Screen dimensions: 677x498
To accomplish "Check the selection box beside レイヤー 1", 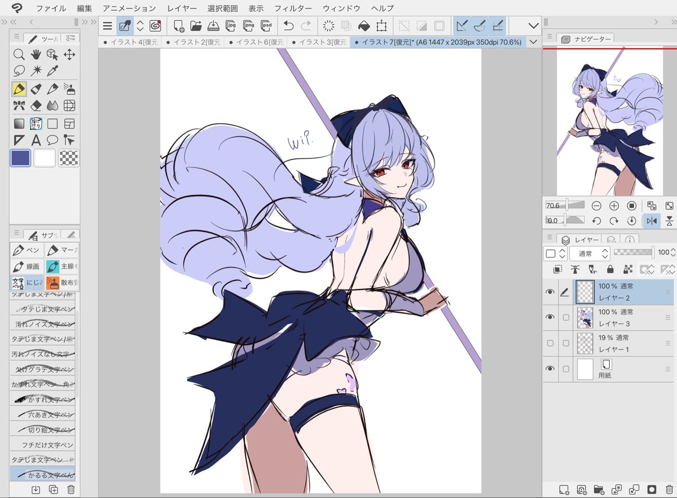I will pyautogui.click(x=566, y=343).
